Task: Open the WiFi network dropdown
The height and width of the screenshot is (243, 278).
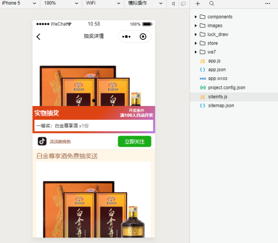Action: [x=103, y=3]
